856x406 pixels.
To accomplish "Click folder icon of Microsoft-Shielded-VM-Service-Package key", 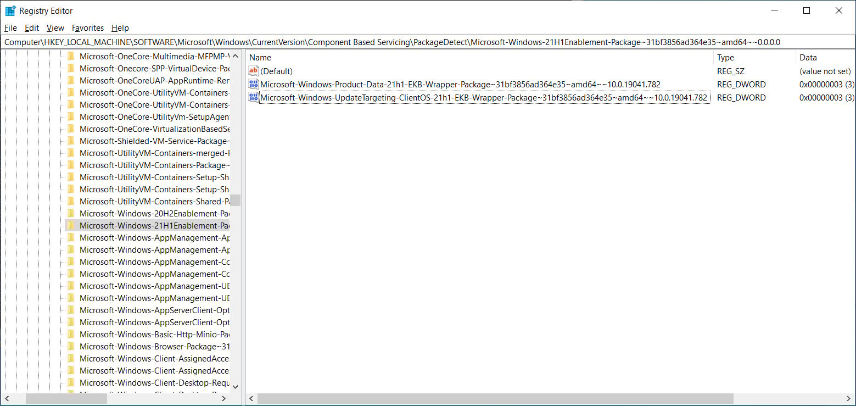I will point(71,141).
